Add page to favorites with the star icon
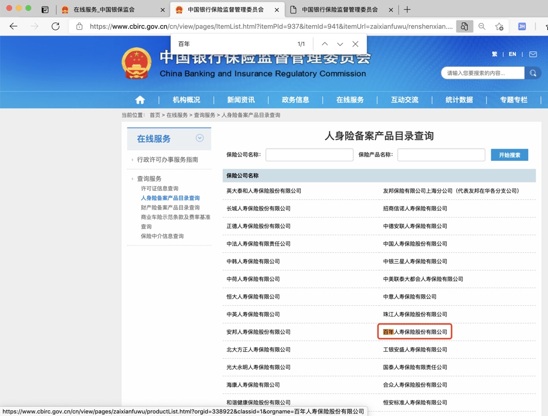This screenshot has height=416, width=548. point(499,26)
